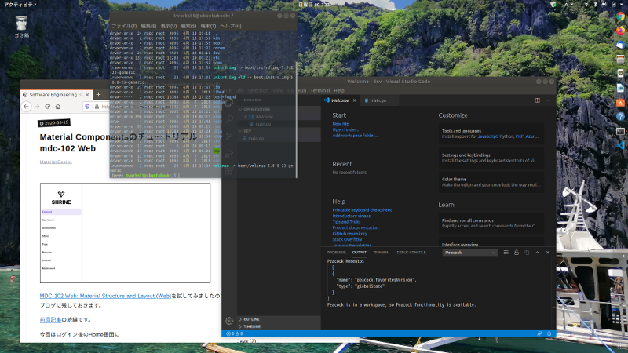The height and width of the screenshot is (353, 628).
Task: Click the feedback icon in VS Code status bar
Action: pos(539,333)
